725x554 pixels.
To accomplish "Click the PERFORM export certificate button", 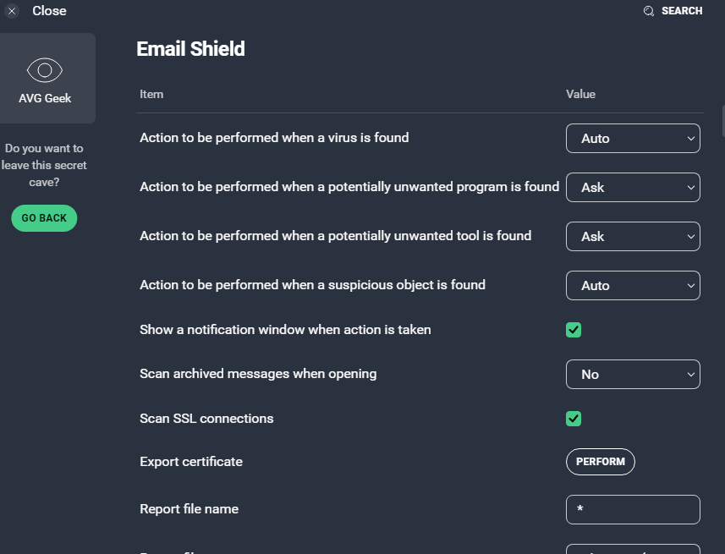I will coord(600,462).
